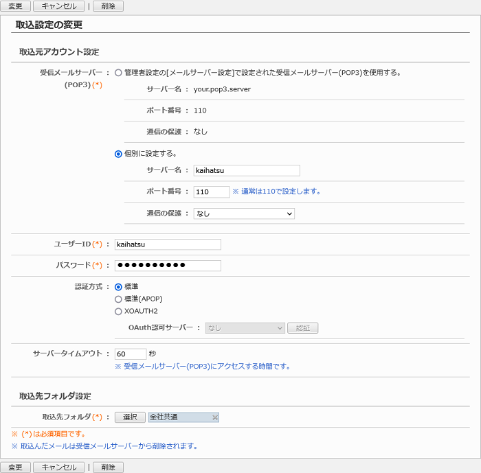Click the ポート番号 input field
Image resolution: width=481 pixels, height=473 pixels.
[x=211, y=192]
